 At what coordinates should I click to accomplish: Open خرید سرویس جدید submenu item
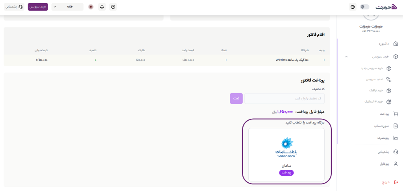(x=372, y=68)
